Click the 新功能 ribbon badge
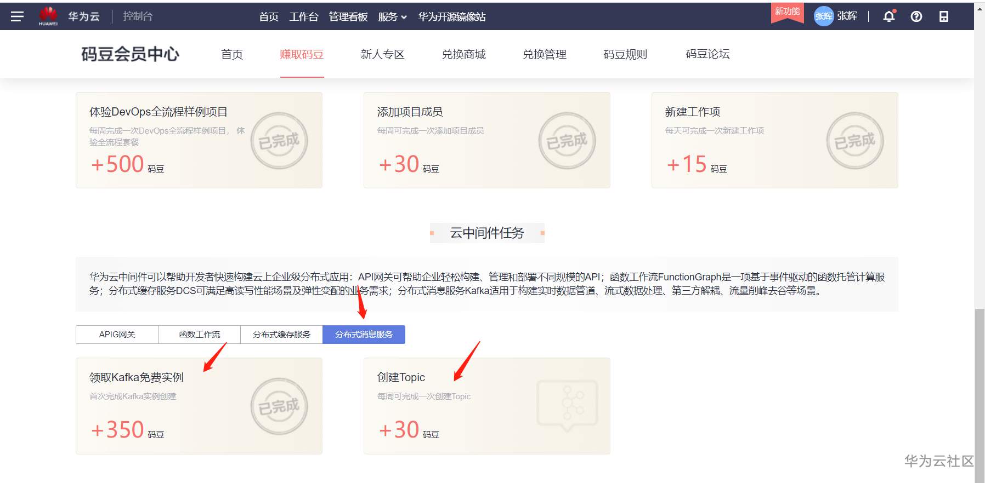The image size is (985, 483). pos(787,12)
